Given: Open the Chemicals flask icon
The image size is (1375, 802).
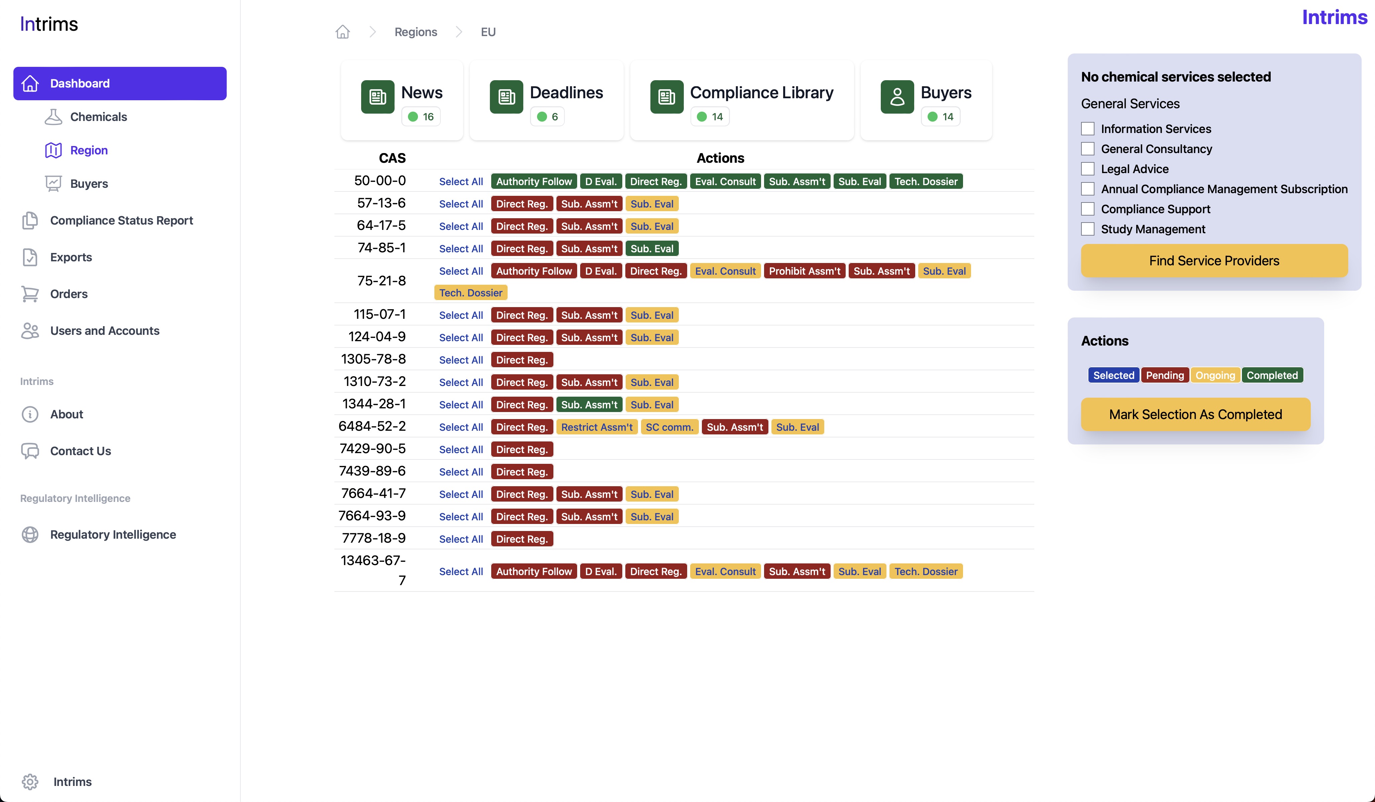Looking at the screenshot, I should pos(53,117).
